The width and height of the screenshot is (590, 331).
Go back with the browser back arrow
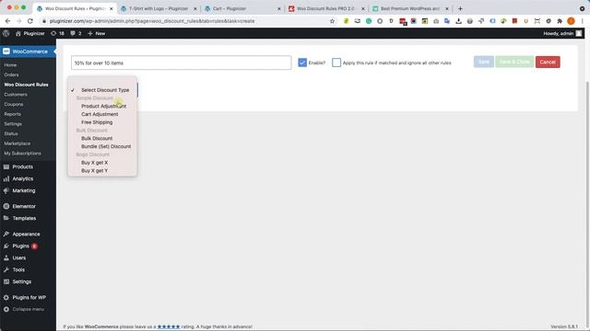[8, 21]
